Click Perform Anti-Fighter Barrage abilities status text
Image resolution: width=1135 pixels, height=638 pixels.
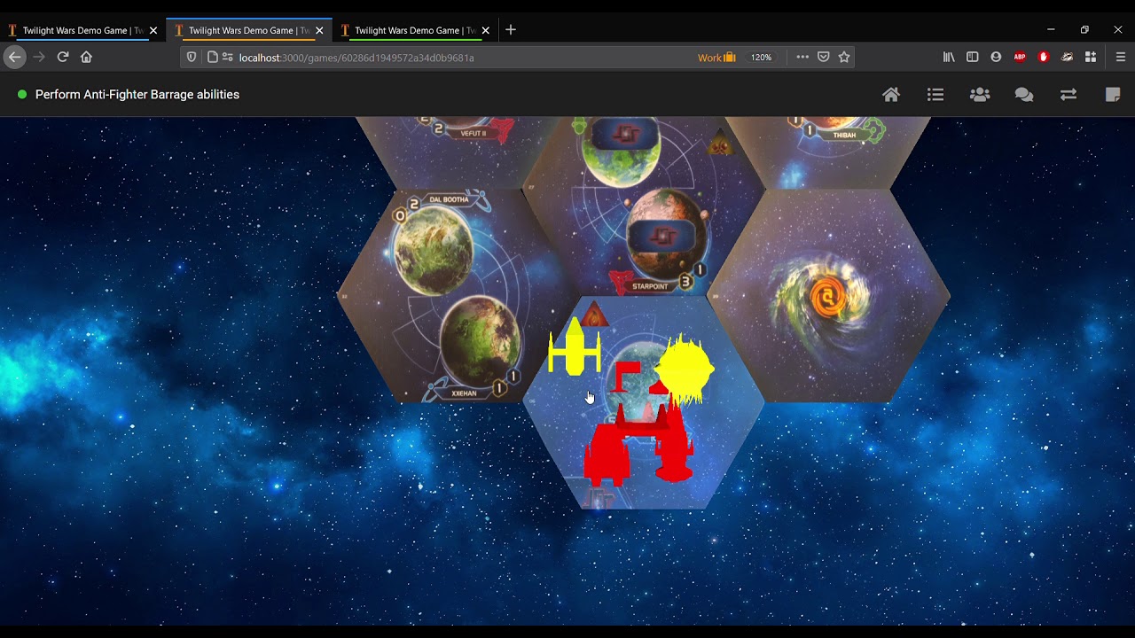[137, 94]
